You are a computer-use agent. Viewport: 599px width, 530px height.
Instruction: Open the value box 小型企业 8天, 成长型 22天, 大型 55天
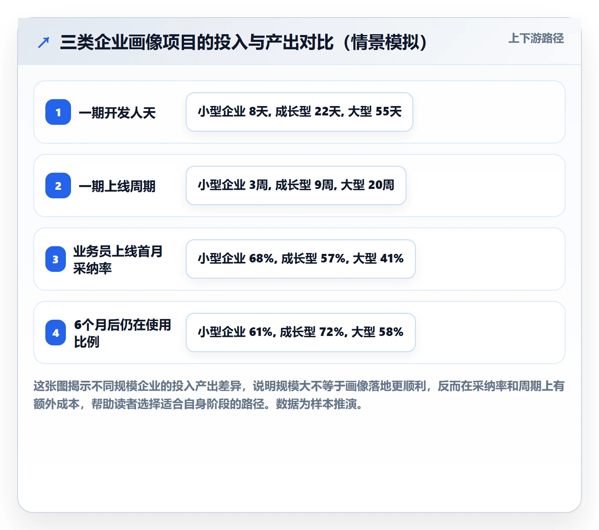point(299,112)
